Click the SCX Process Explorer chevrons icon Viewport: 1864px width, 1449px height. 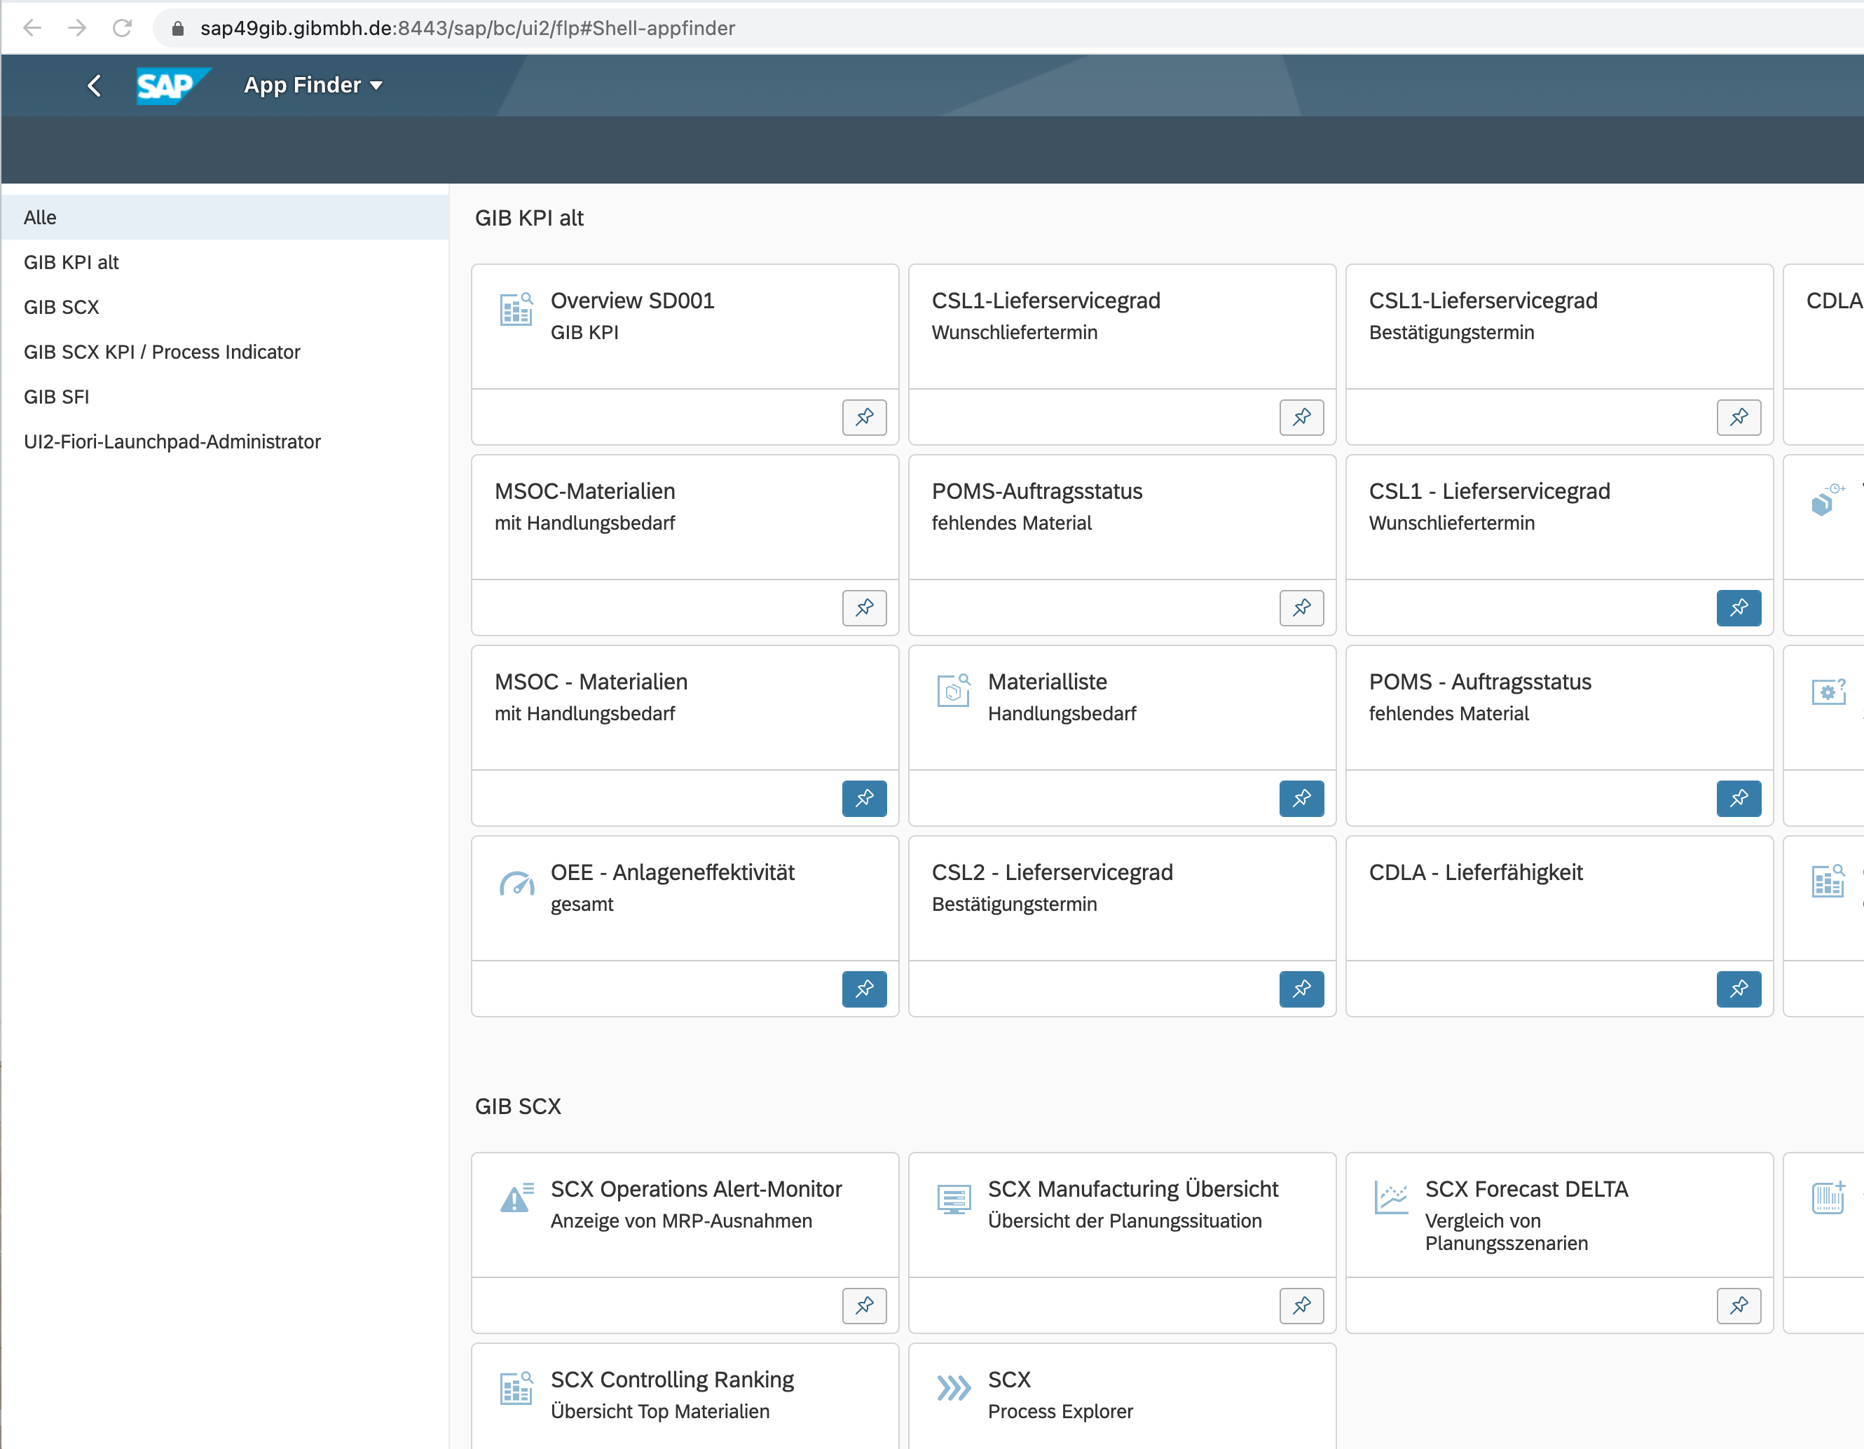[x=953, y=1389]
